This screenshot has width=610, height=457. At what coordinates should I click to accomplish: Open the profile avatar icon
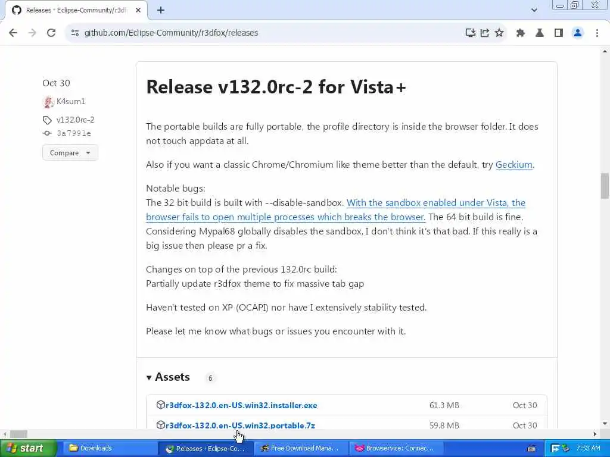click(578, 33)
